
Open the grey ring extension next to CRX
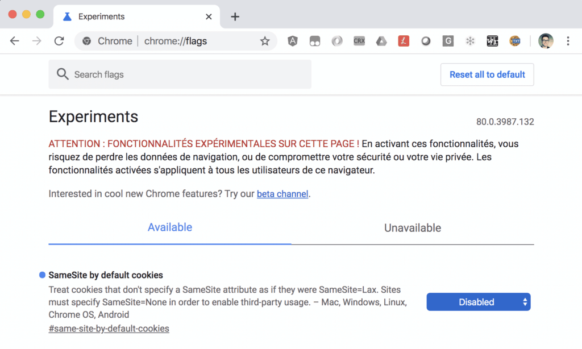[337, 41]
